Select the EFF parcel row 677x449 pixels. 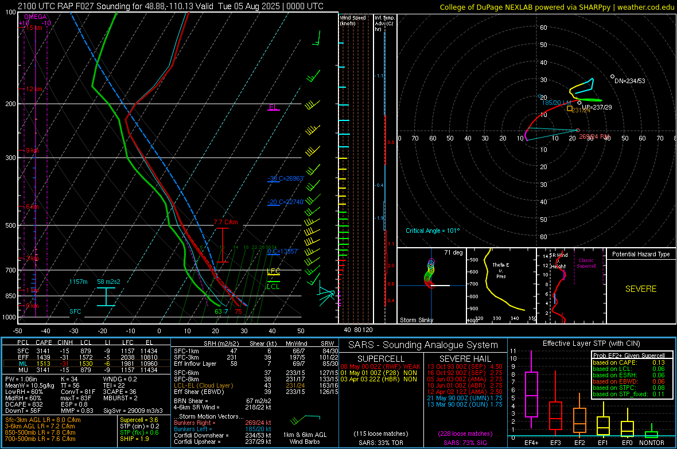click(87, 357)
